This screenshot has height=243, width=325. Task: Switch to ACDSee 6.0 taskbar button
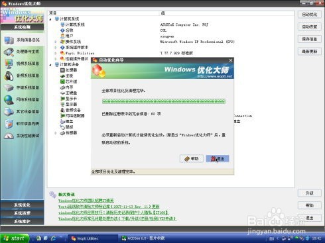pos(144,238)
